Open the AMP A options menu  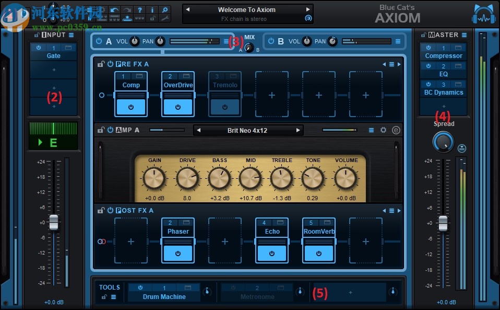pos(371,130)
